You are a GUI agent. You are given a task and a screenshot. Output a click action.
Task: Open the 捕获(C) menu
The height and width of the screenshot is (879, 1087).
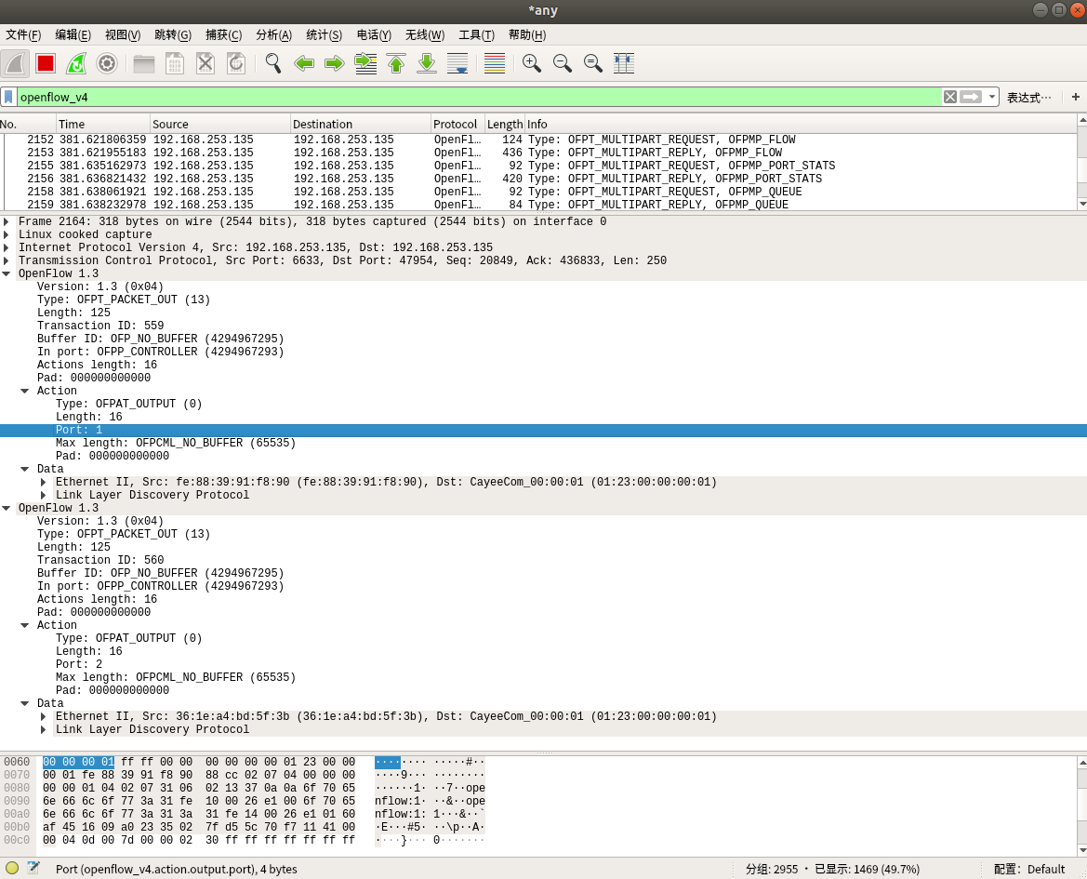(223, 34)
